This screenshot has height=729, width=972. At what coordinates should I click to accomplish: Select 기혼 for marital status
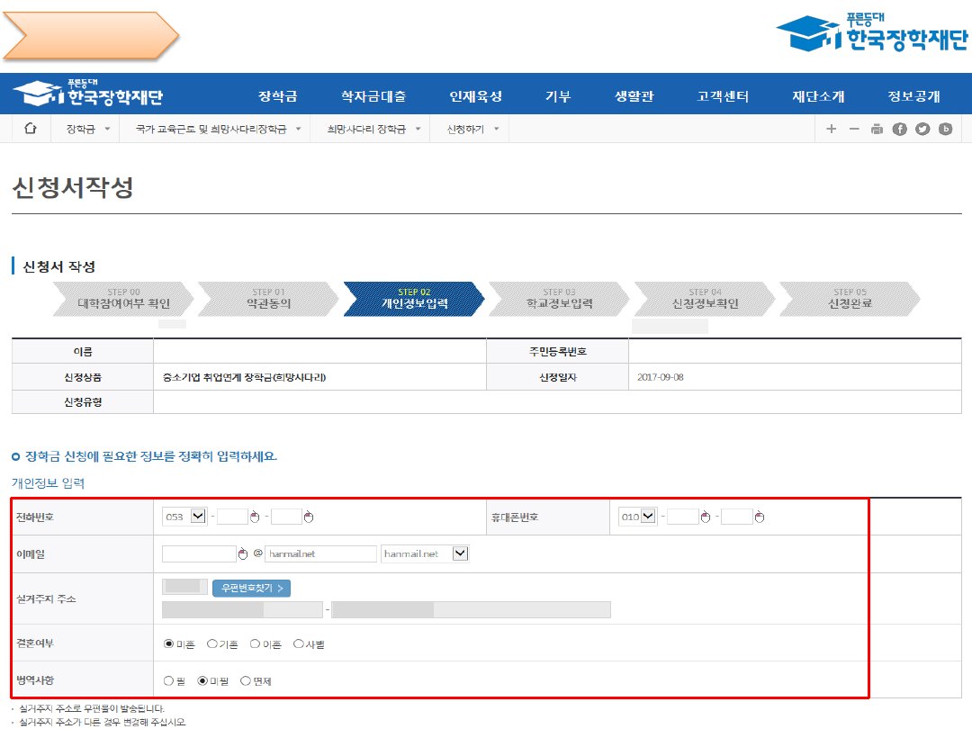click(212, 643)
